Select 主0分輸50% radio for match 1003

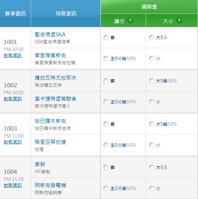coord(106,145)
